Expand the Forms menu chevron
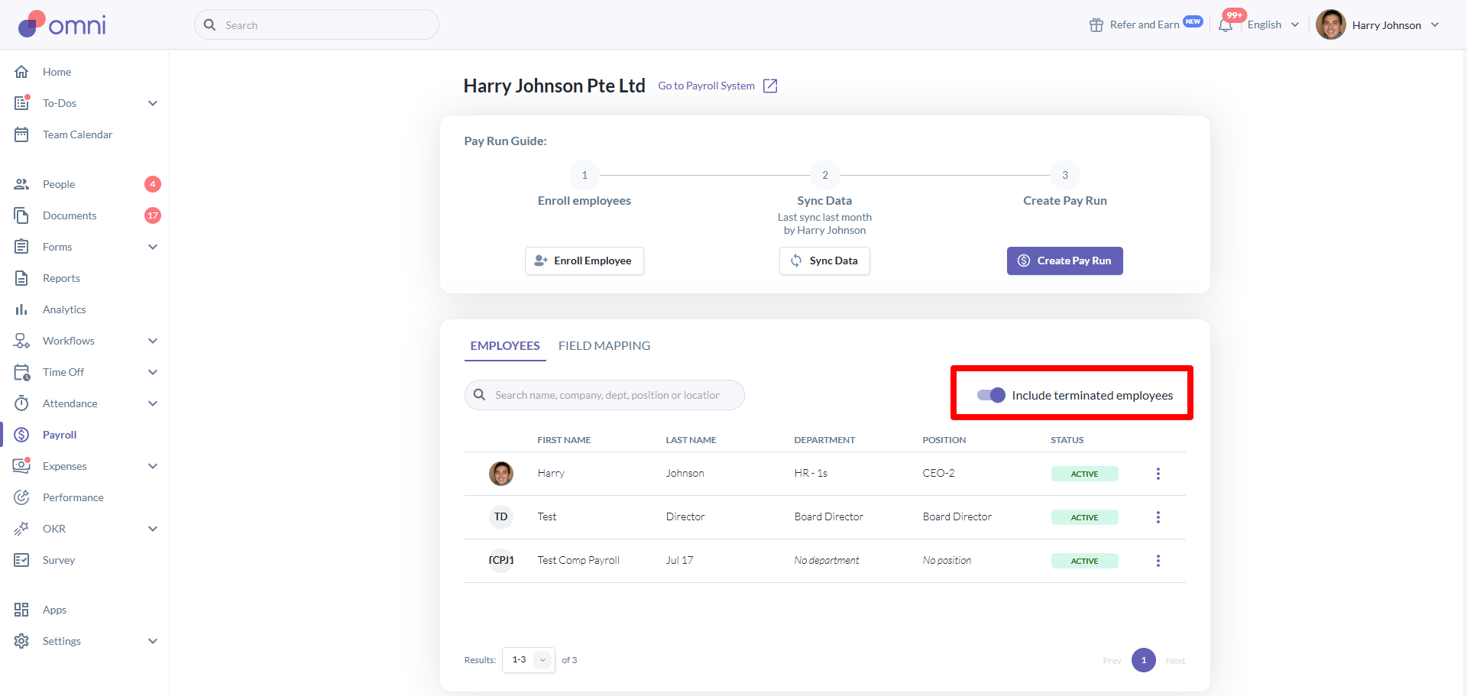The width and height of the screenshot is (1467, 696). tap(153, 247)
